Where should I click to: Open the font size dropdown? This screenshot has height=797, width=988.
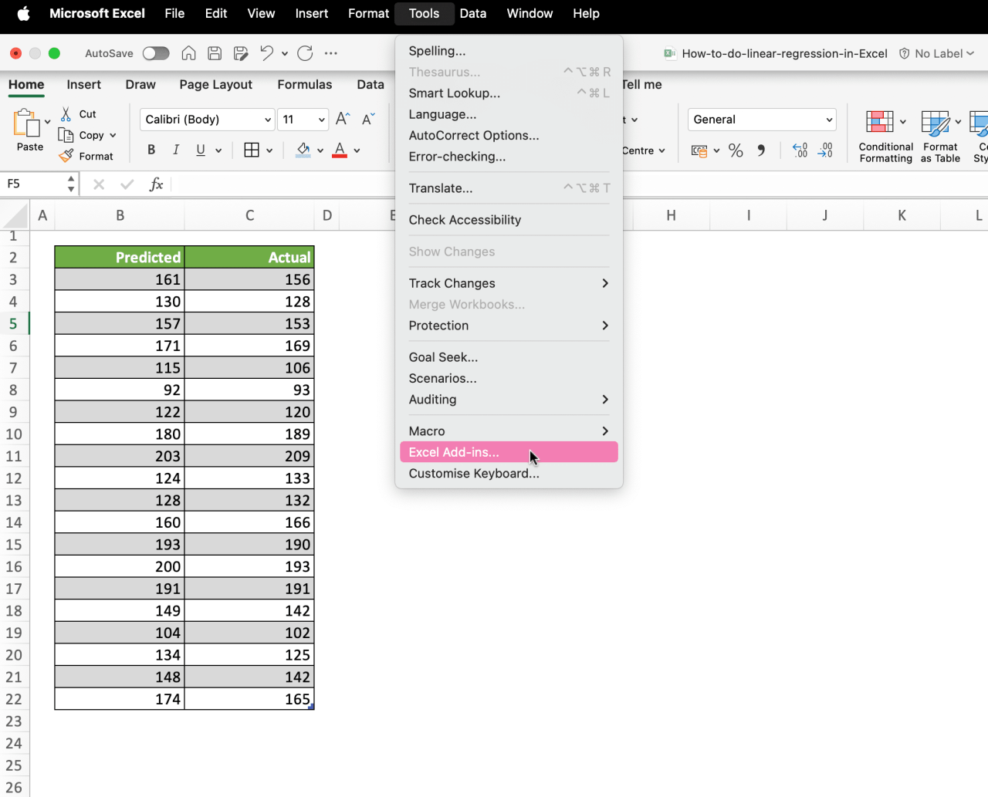click(x=303, y=120)
